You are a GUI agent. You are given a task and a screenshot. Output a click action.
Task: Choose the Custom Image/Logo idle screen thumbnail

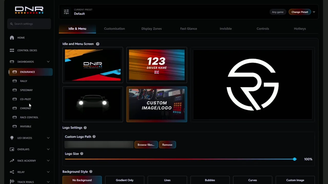(157, 104)
